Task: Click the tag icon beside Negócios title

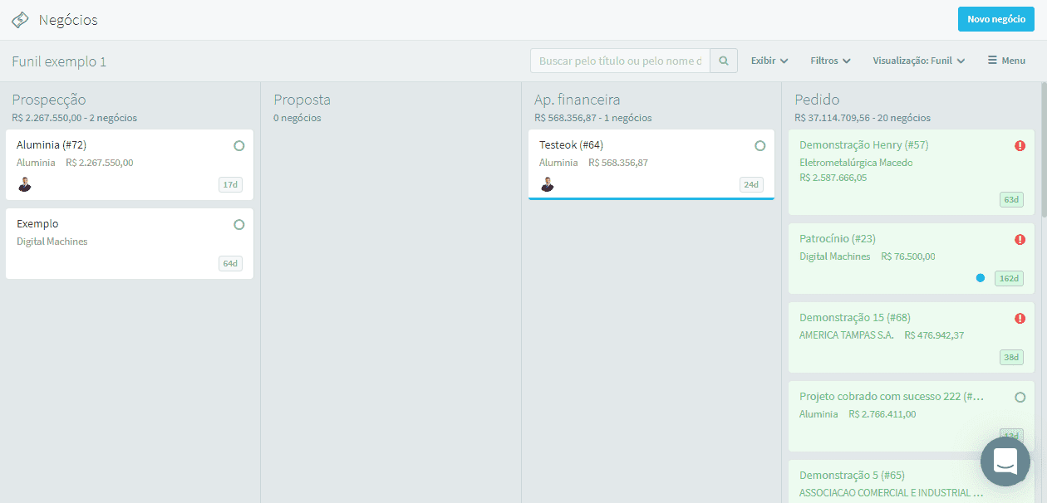Action: tap(20, 19)
